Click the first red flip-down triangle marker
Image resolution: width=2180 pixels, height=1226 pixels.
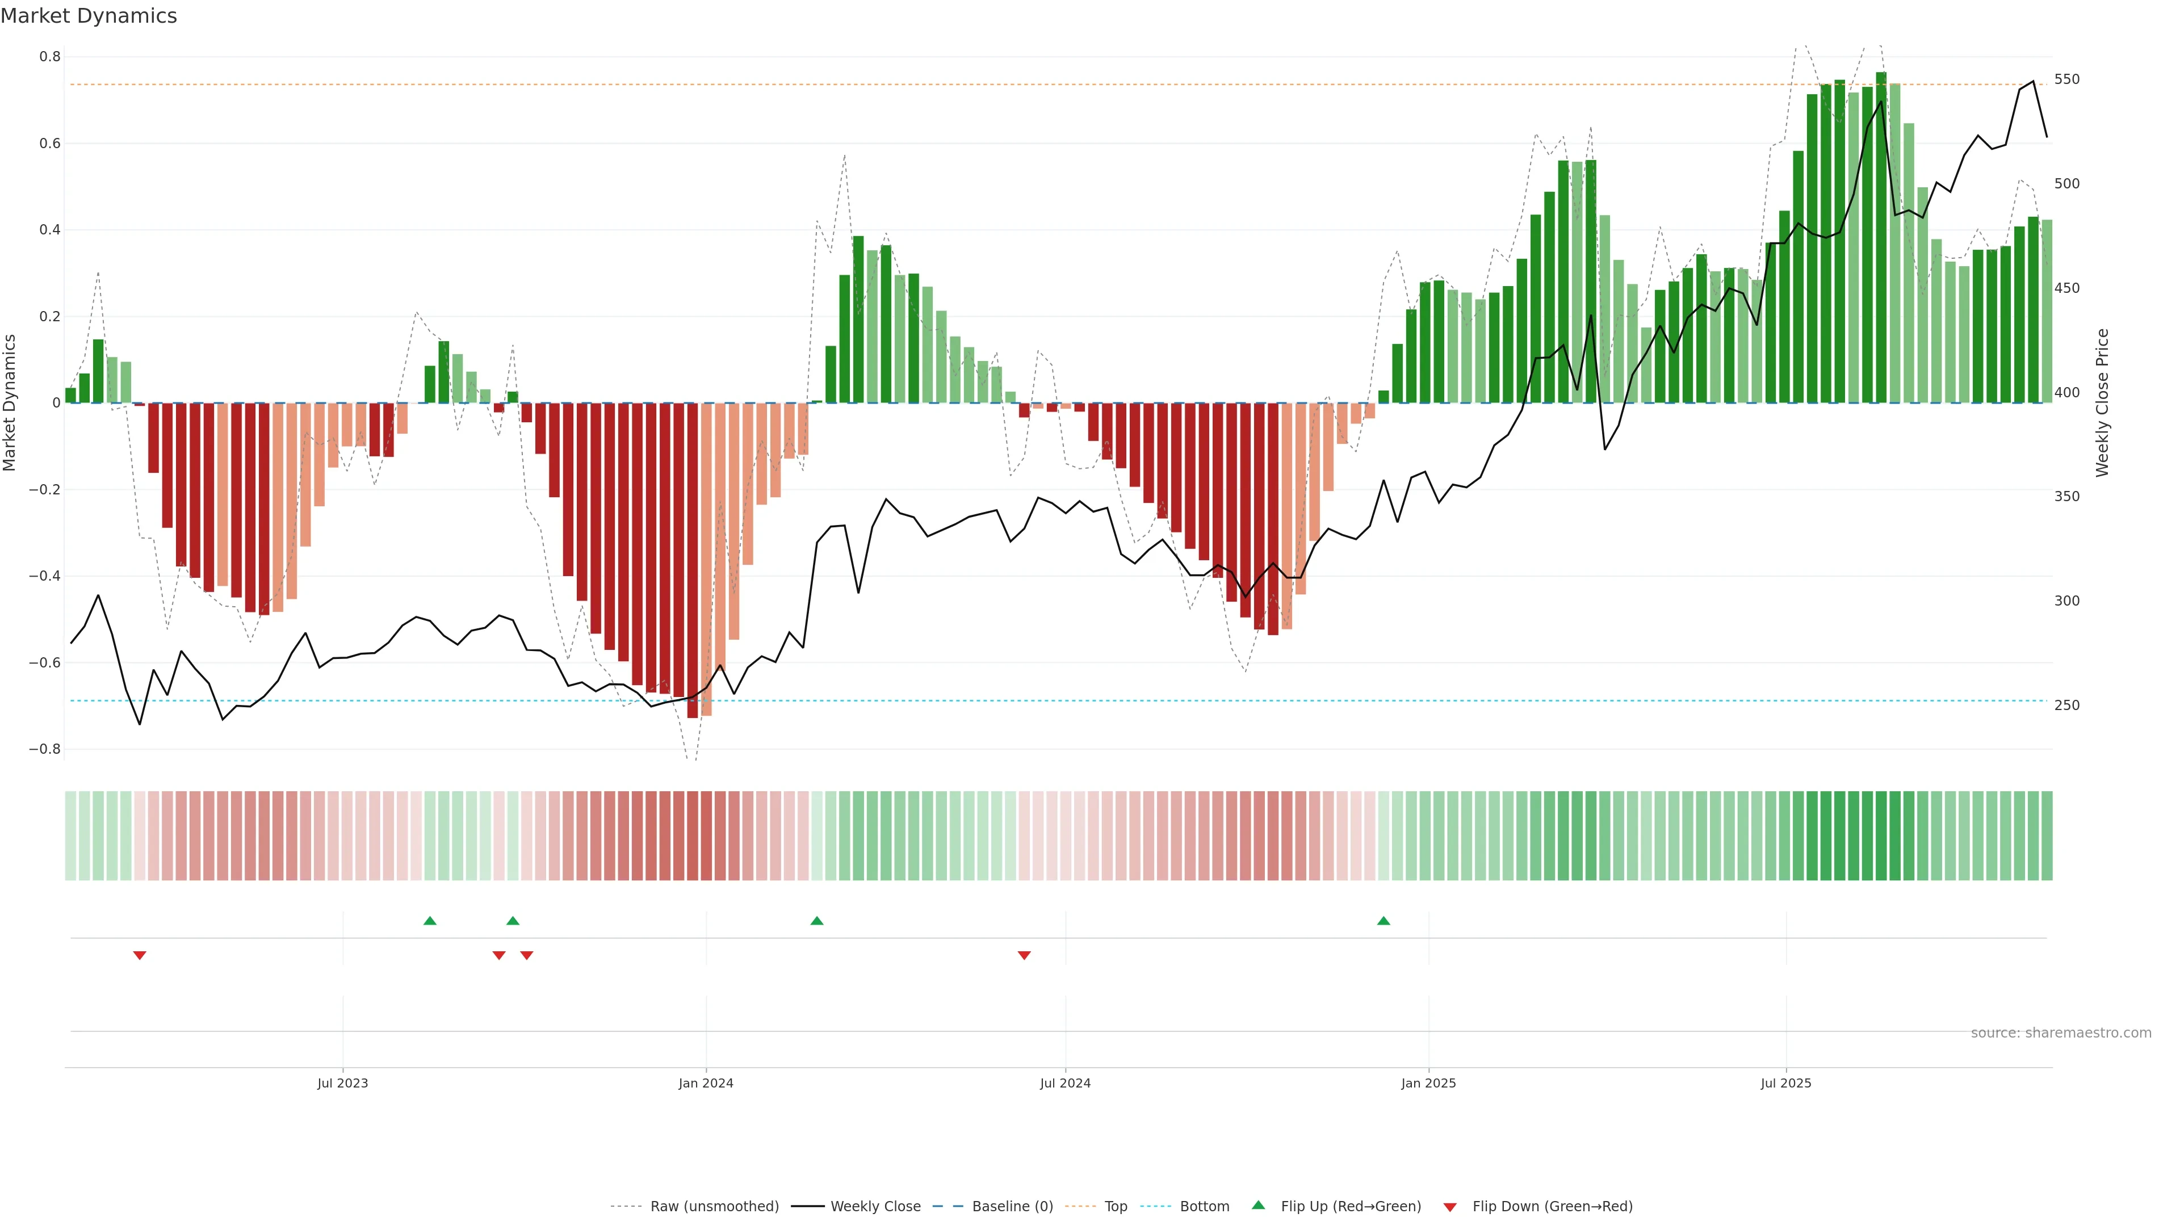click(140, 955)
